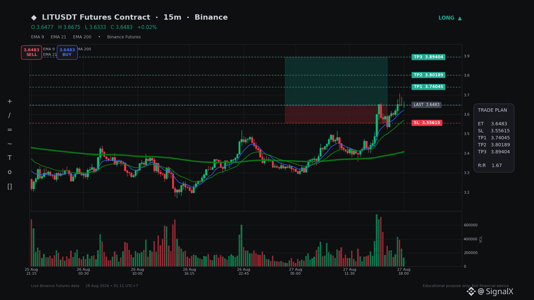This screenshot has width=534, height=300.
Task: Click EMA 200 in the header indicator row
Action: point(82,37)
